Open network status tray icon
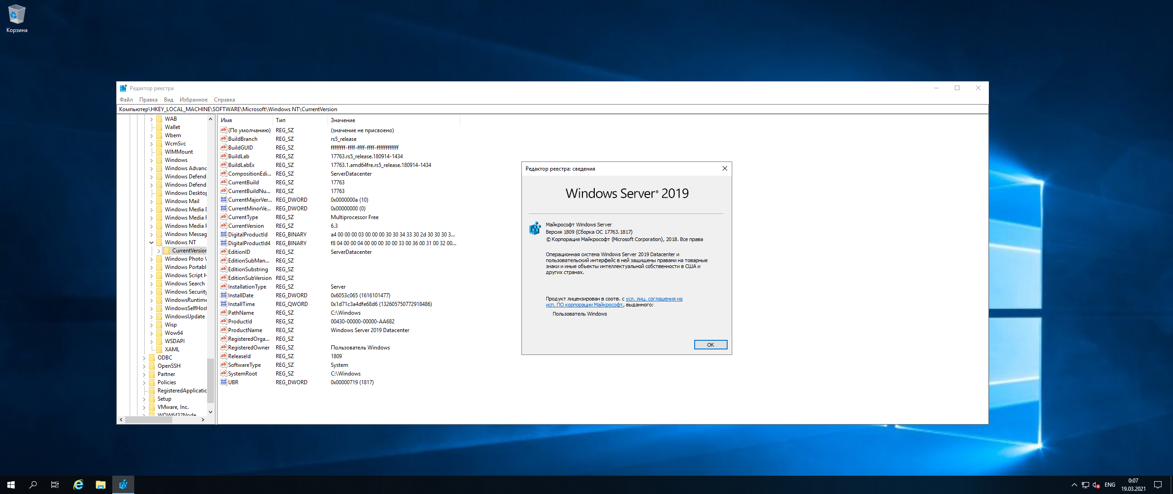Viewport: 1173px width, 494px height. [1085, 485]
